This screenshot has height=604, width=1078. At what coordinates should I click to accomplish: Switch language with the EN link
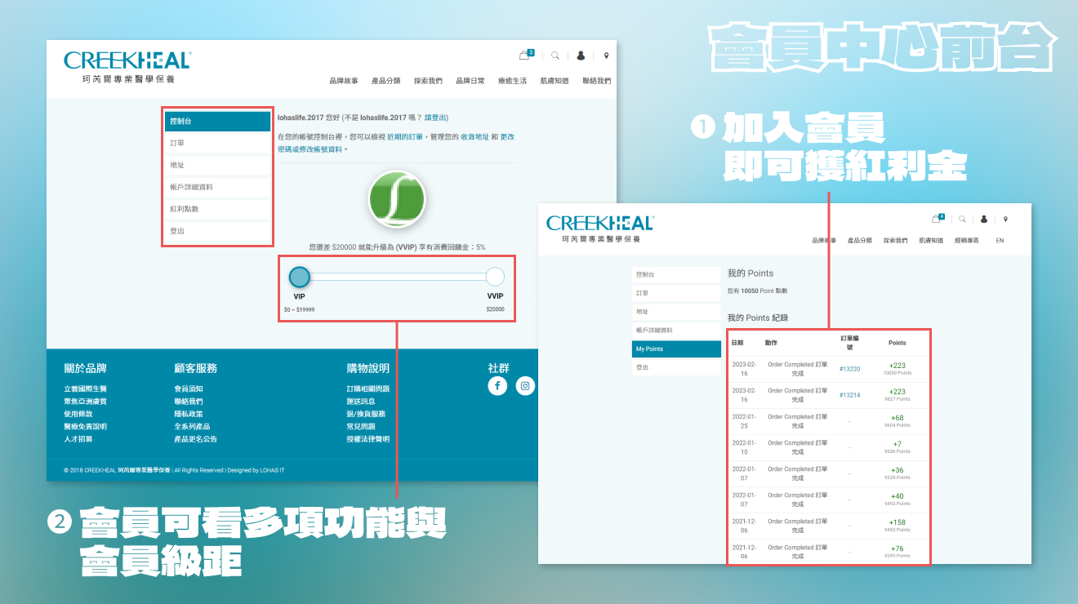[1000, 241]
